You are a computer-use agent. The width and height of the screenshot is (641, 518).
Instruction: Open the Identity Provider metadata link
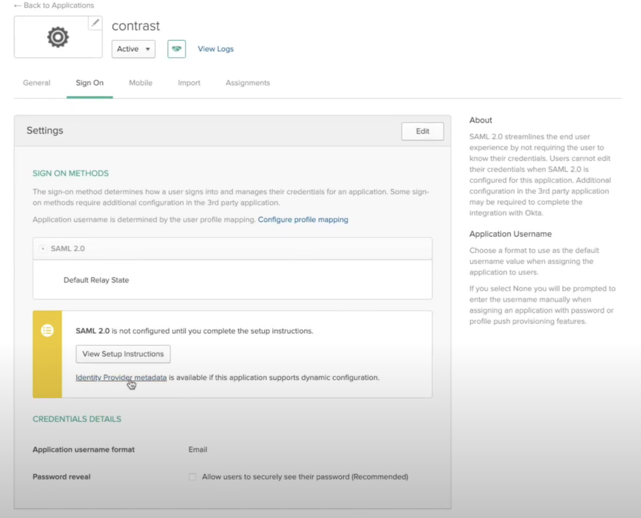[x=121, y=378]
